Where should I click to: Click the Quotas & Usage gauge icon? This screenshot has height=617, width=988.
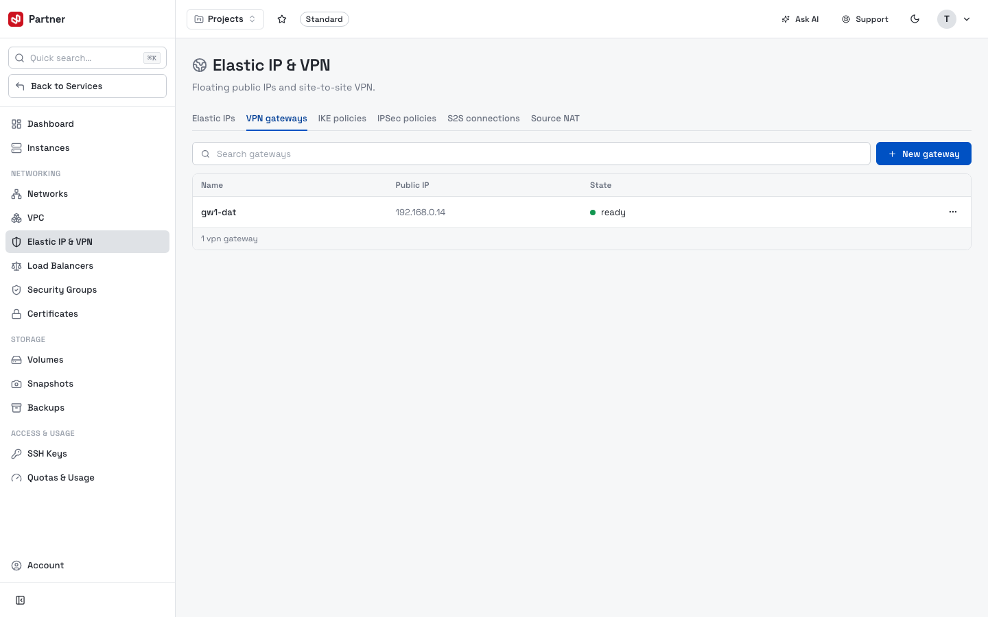click(16, 478)
